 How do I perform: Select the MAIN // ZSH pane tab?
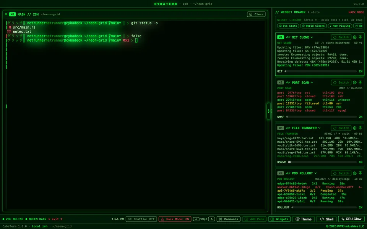point(28,14)
